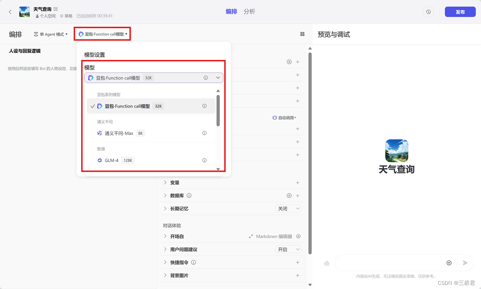This screenshot has height=289, width=481.
Task: Click the main config panel scrollbar thumb
Action: pyautogui.click(x=310, y=153)
